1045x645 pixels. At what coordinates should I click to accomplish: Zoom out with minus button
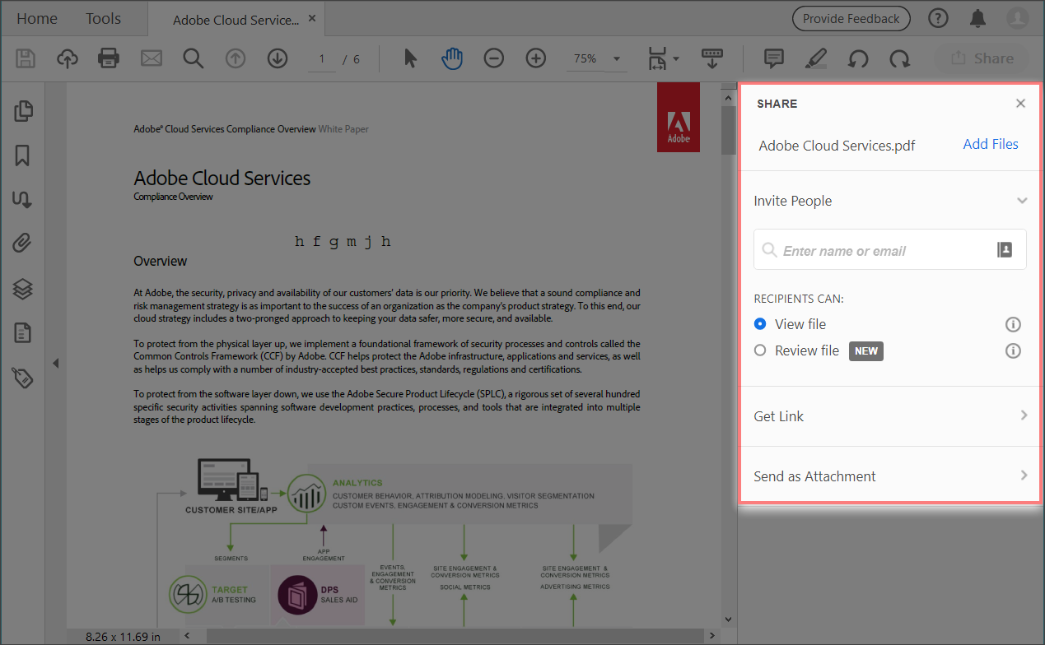(x=494, y=58)
